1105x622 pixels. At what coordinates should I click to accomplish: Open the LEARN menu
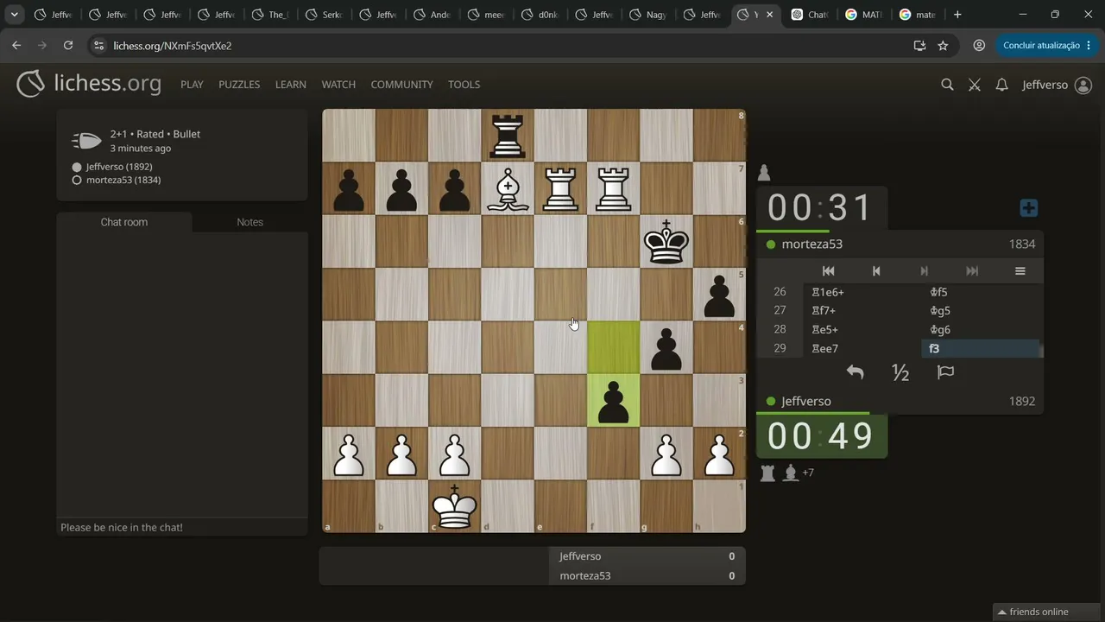tap(291, 85)
